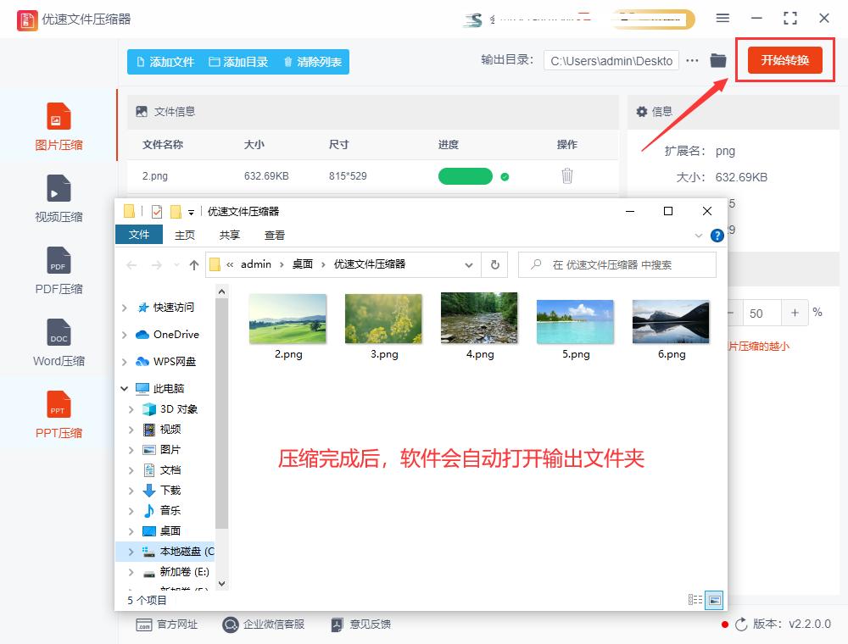Click the 添加文件 toolbar button
Screen dimensions: 848x644
pos(164,61)
